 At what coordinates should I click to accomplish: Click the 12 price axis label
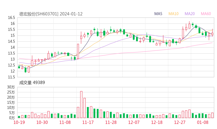(13, 71)
